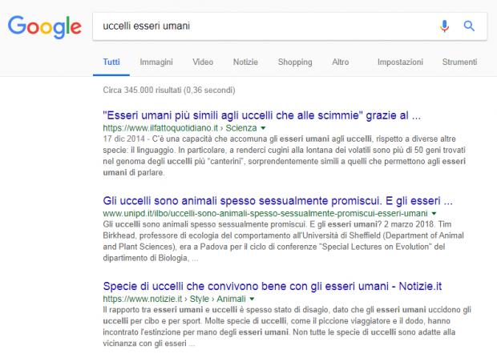Viewport: 497px width, 358px height.
Task: Open the Video tab
Action: point(203,62)
